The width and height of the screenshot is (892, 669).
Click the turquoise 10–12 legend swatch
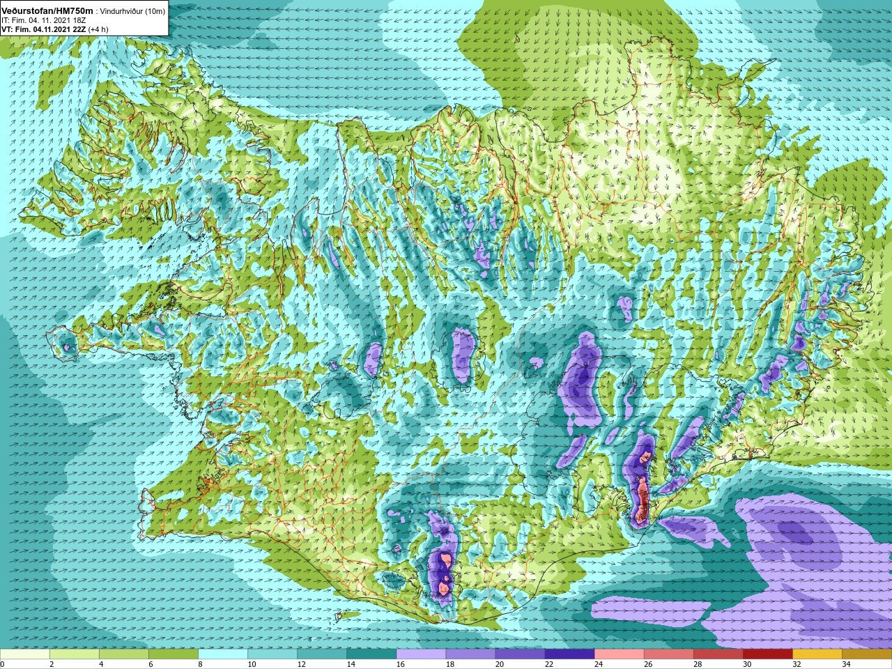pos(272,654)
